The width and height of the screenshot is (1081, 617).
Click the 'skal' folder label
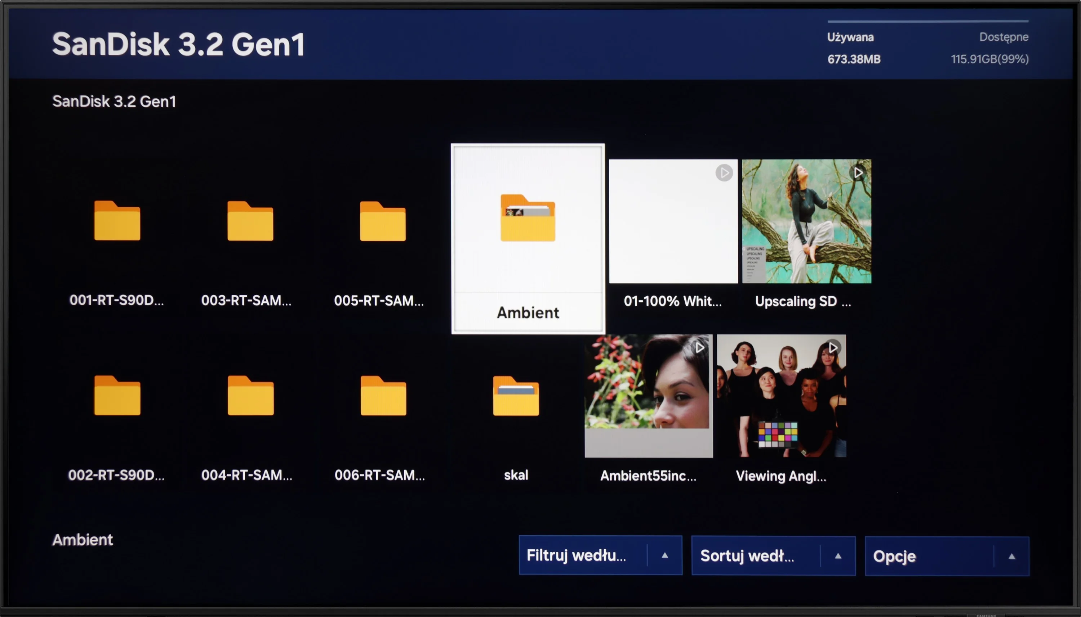coord(516,475)
